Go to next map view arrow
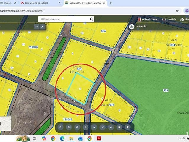189x142 pixels. 94,127
